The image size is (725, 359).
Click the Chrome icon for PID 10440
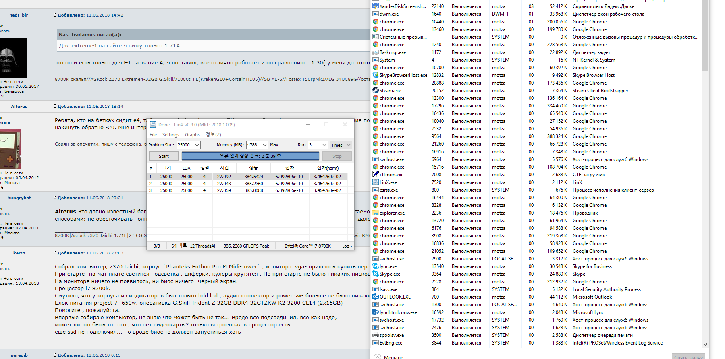point(376,22)
